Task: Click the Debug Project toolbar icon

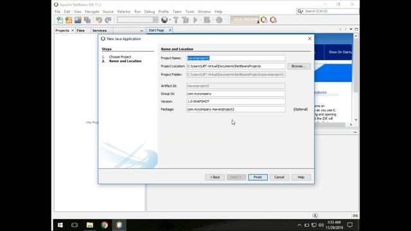Action: [x=207, y=20]
